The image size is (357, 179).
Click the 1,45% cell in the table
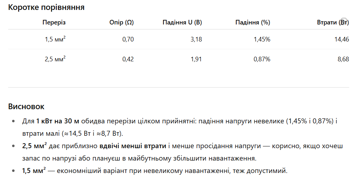tap(262, 39)
